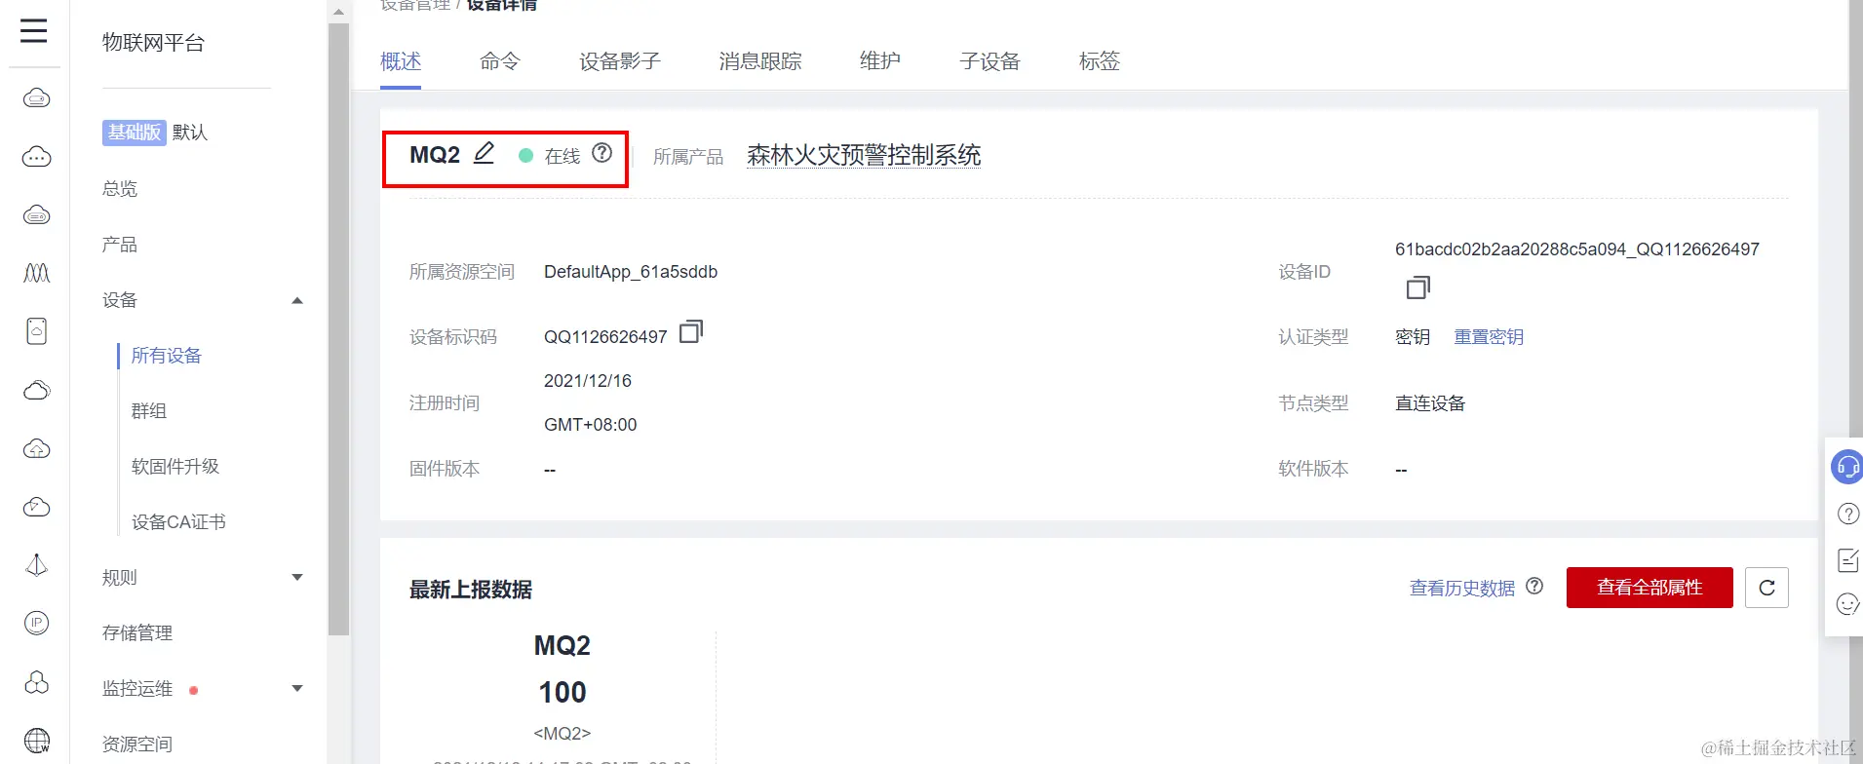Open 存储管理 in the sidebar
This screenshot has height=764, width=1863.
[x=137, y=632]
